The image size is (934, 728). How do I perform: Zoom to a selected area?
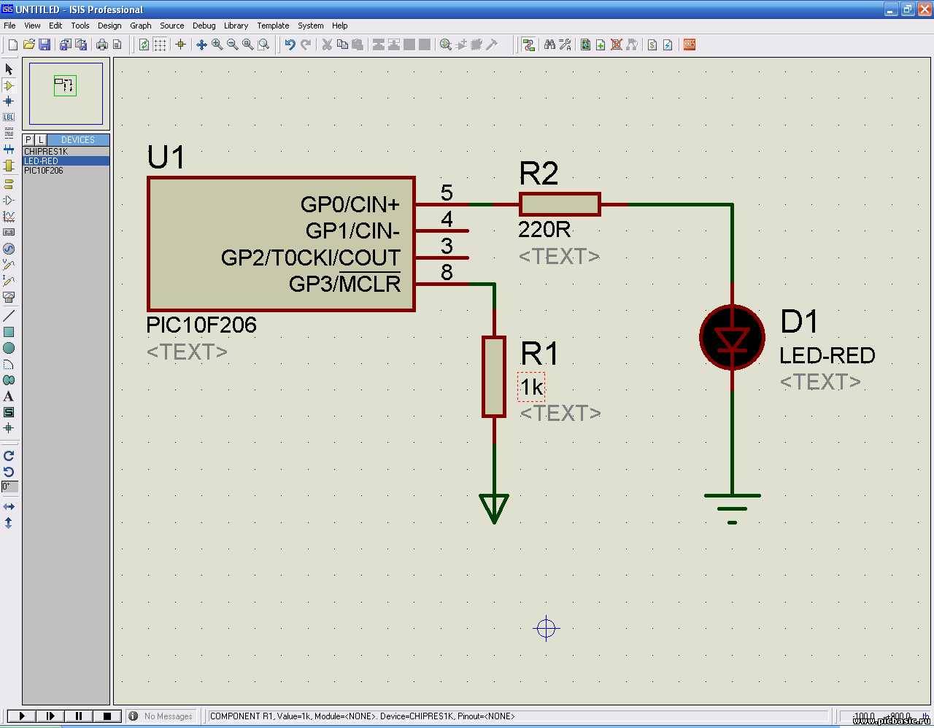263,44
